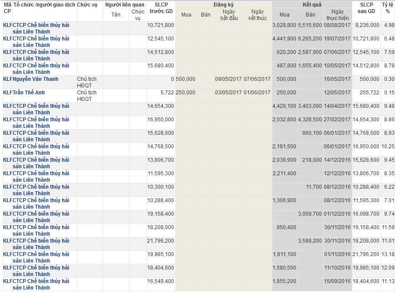Click the 'Mã CP' column header

click(x=7, y=8)
